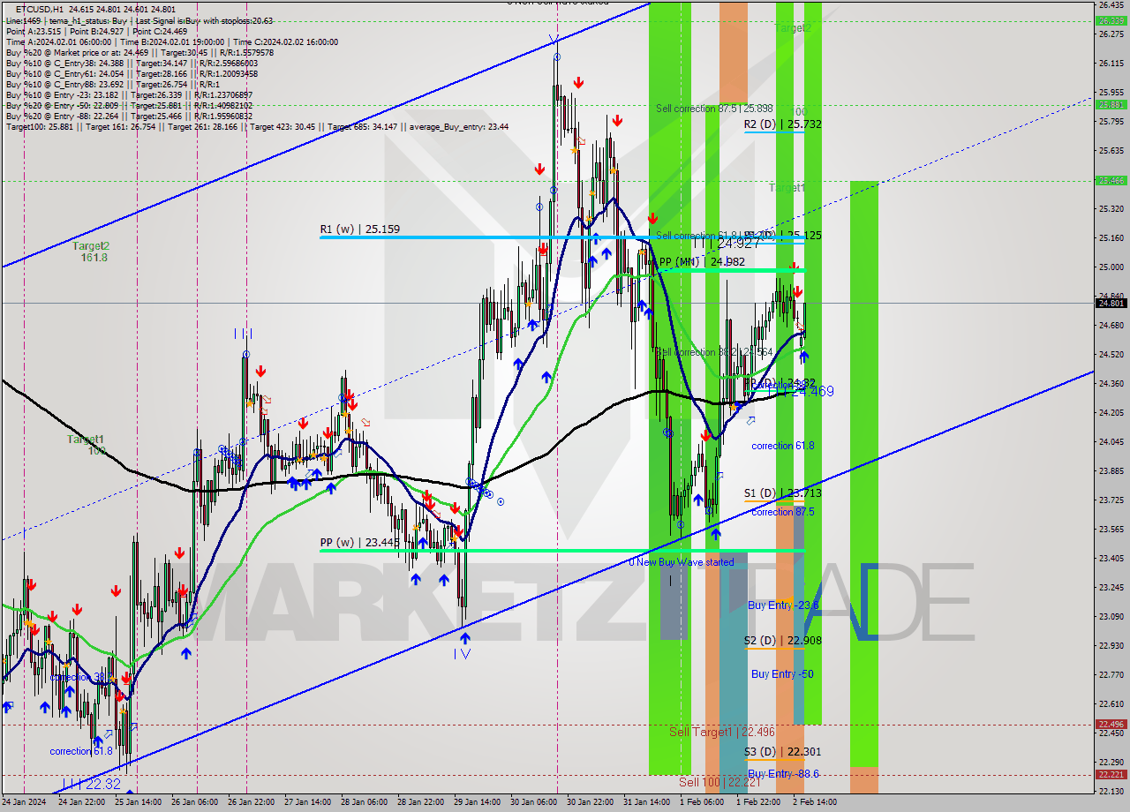1130x812 pixels.
Task: Click the '24 Jan 2024' time axis label
Action: [23, 802]
